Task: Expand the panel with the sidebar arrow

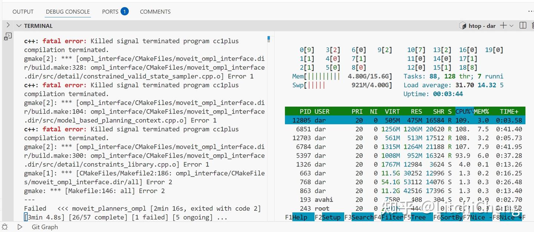Action: click(x=8, y=26)
